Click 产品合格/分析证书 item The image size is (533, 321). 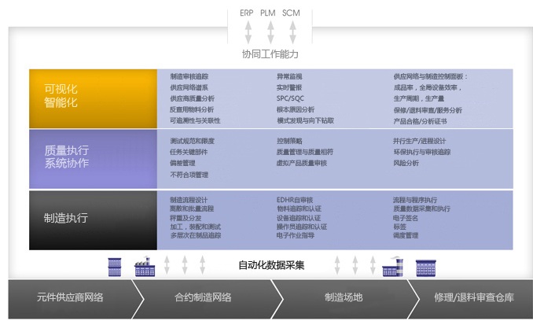(x=420, y=121)
